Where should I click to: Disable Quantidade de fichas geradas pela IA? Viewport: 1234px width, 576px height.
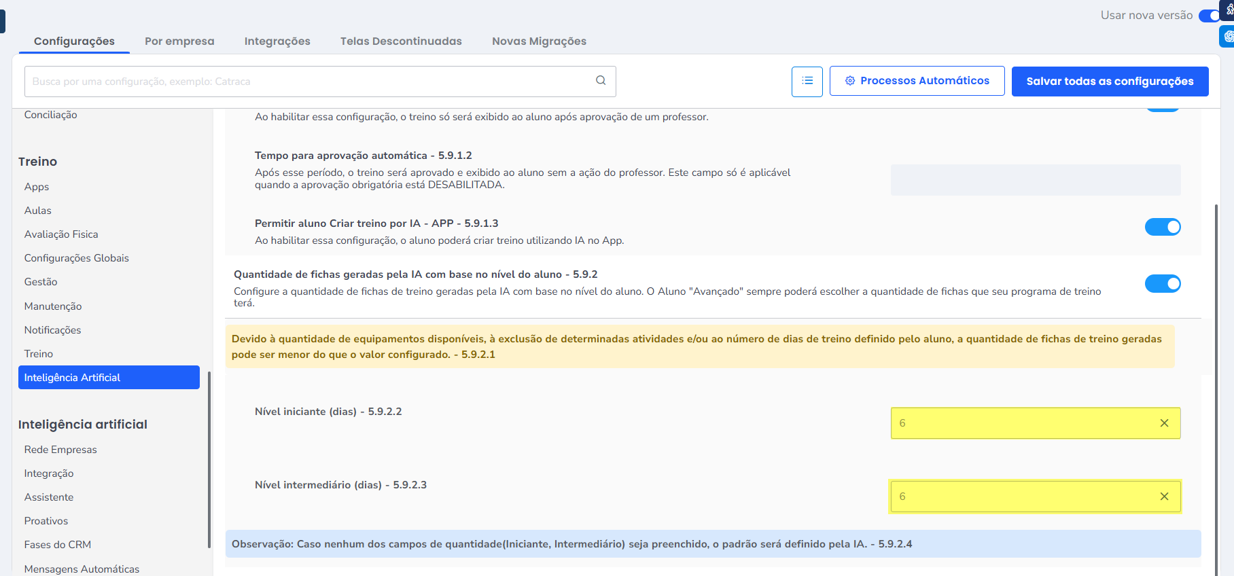[1162, 283]
